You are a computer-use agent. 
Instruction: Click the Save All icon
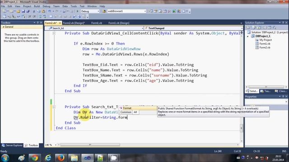coord(28,11)
